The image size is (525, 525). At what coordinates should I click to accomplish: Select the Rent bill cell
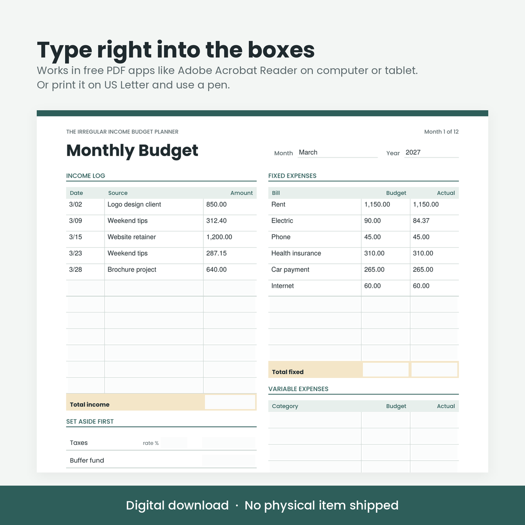(315, 206)
